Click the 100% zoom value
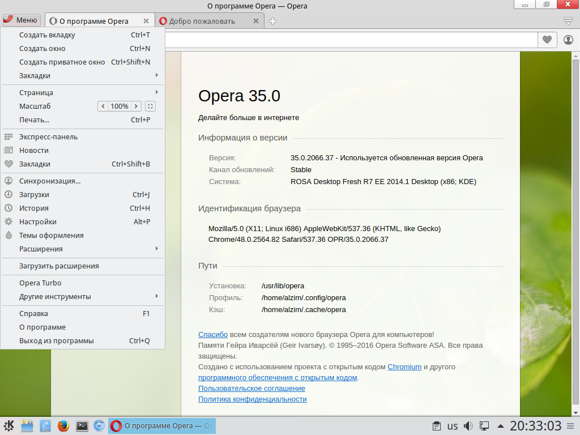This screenshot has width=580, height=435. (x=120, y=106)
